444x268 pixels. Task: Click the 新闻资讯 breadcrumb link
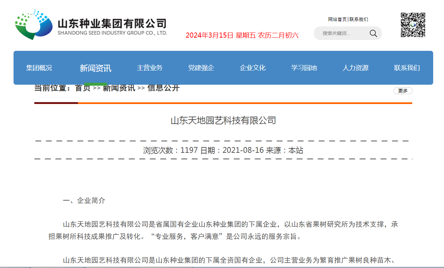[x=119, y=88]
